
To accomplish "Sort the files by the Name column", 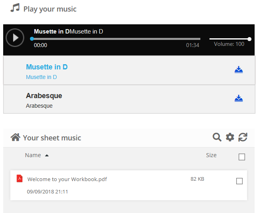I will click(33, 155).
